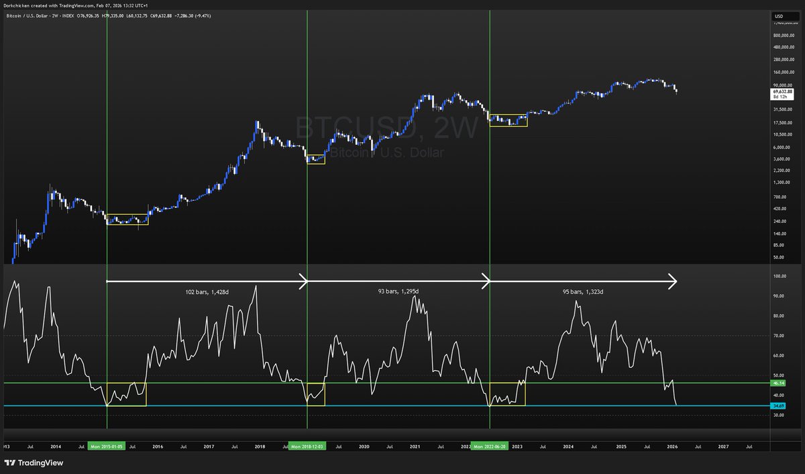The height and width of the screenshot is (474, 805).
Task: Click the 160,000.00 price axis label
Action: click(783, 72)
